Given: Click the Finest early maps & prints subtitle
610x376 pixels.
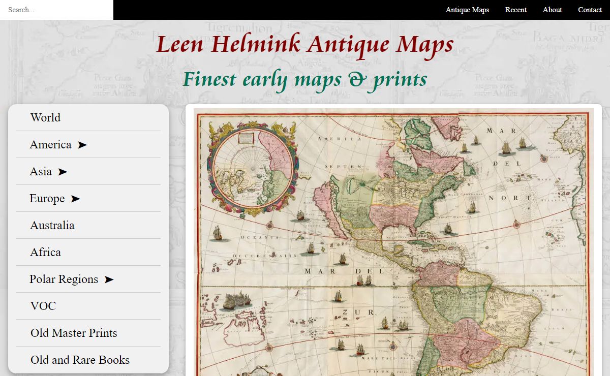Looking at the screenshot, I should coord(305,79).
